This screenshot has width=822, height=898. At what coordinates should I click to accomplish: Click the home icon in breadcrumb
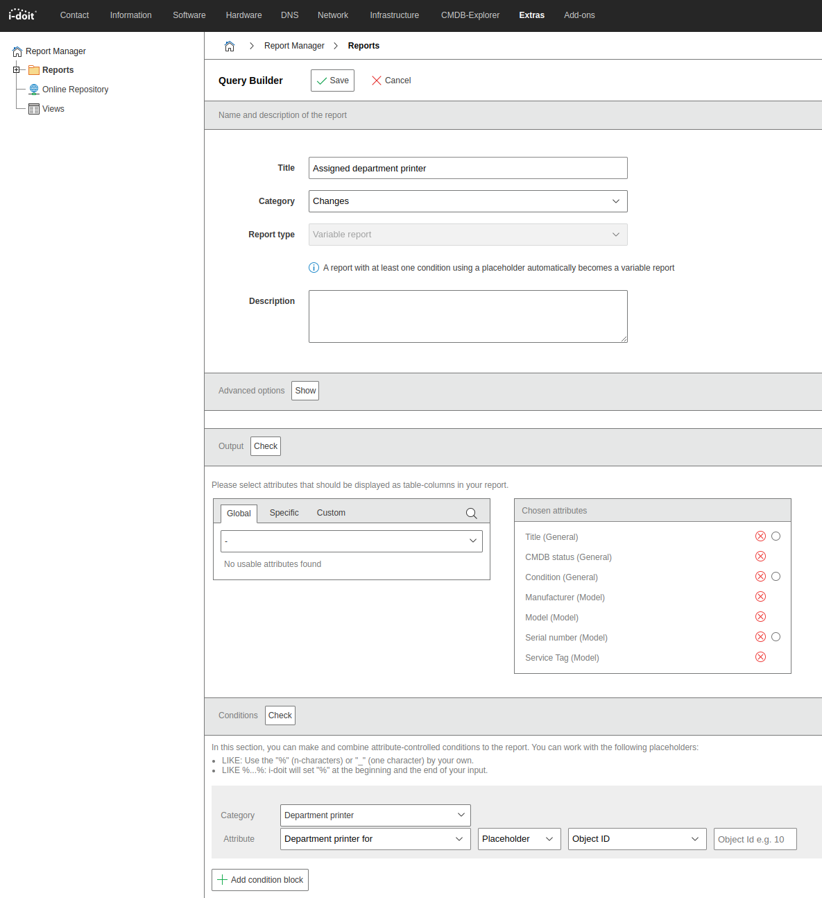click(230, 46)
